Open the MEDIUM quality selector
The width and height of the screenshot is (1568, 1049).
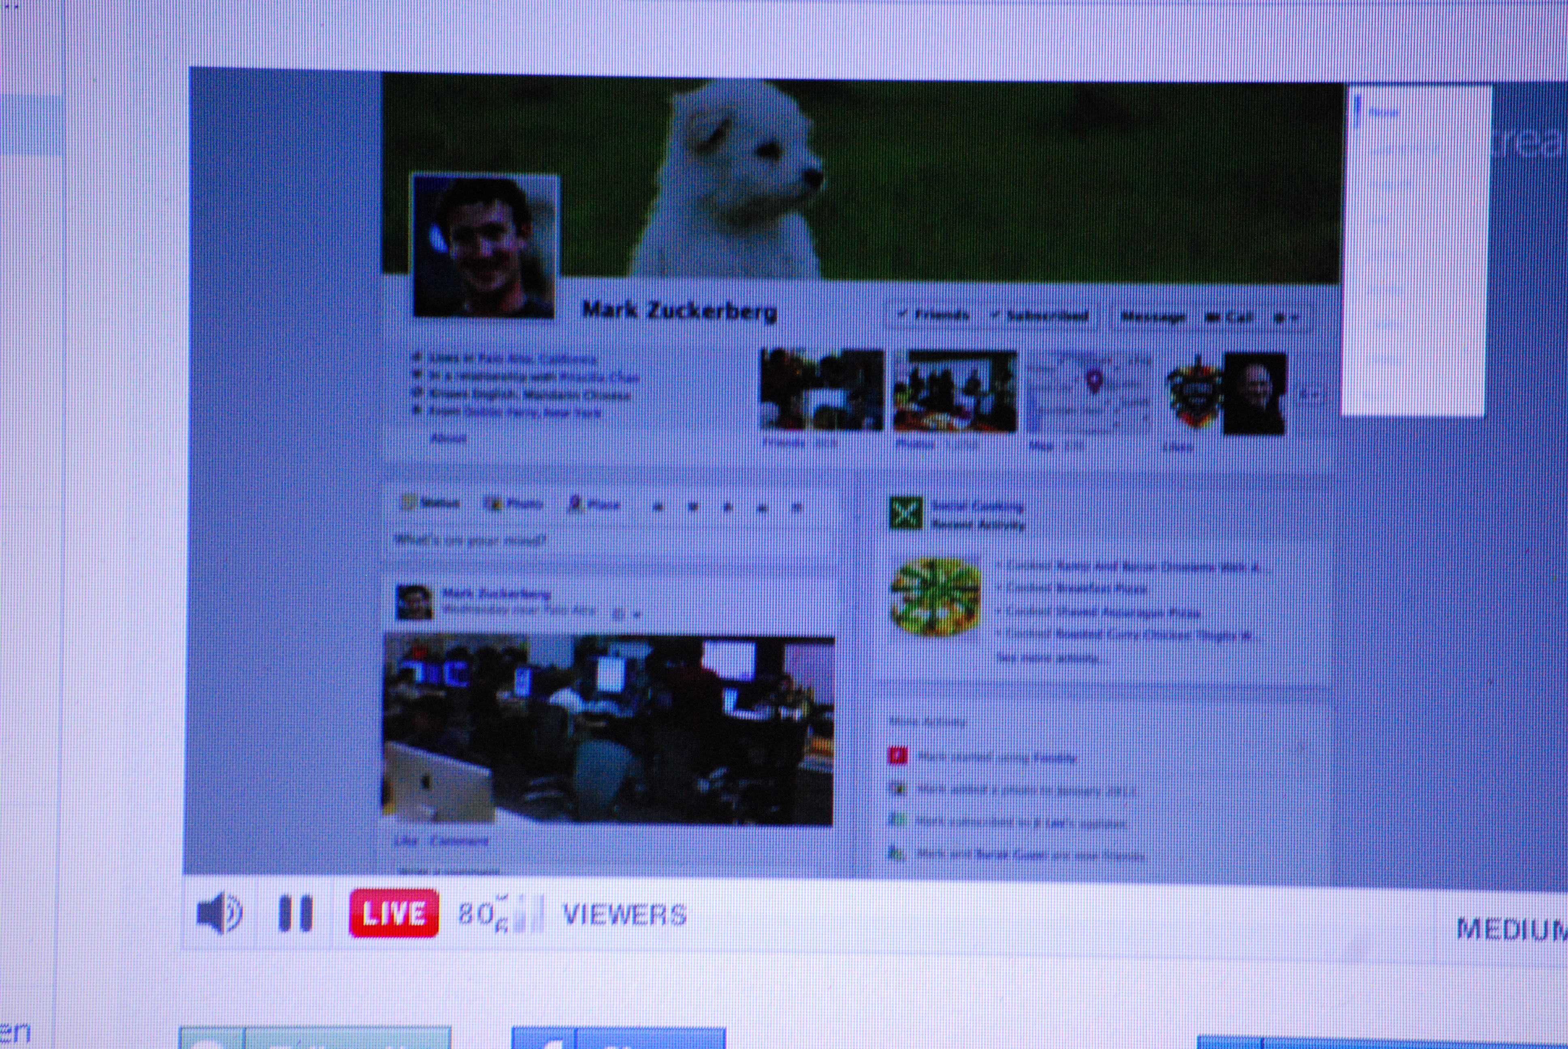[1511, 929]
